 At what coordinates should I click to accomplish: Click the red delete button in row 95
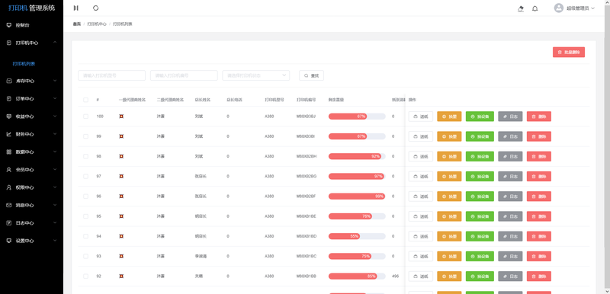point(539,216)
